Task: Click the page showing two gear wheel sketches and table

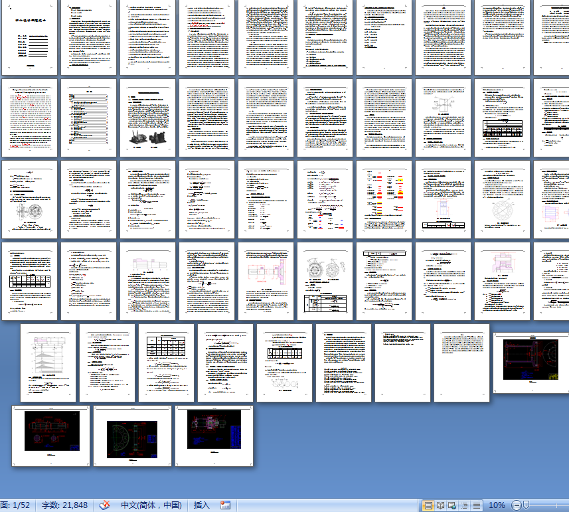Action: [x=325, y=281]
